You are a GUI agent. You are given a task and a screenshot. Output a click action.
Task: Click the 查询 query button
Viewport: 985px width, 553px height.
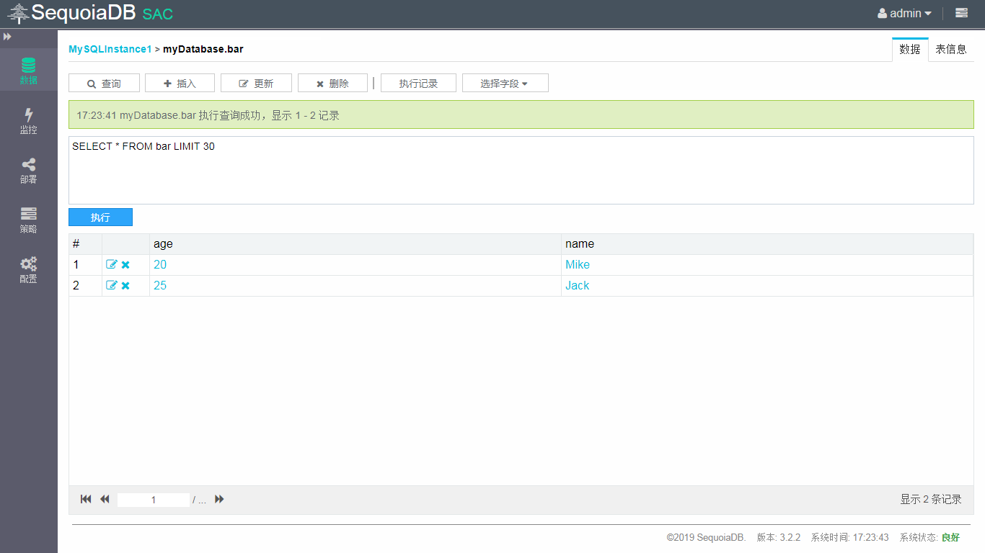pyautogui.click(x=104, y=84)
